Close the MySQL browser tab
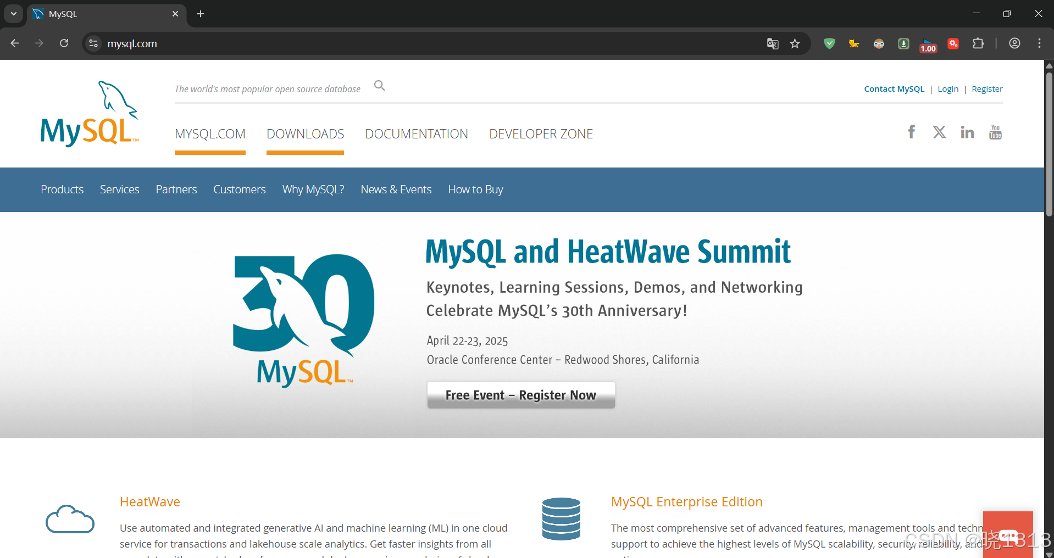1054x558 pixels. [x=175, y=14]
